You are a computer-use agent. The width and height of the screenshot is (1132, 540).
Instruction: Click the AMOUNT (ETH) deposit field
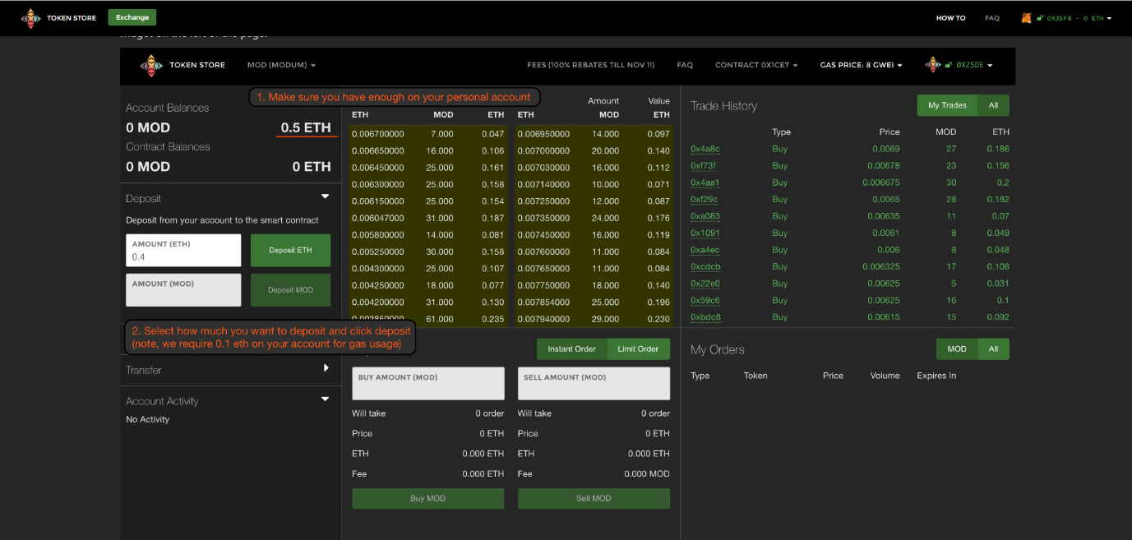tap(183, 250)
